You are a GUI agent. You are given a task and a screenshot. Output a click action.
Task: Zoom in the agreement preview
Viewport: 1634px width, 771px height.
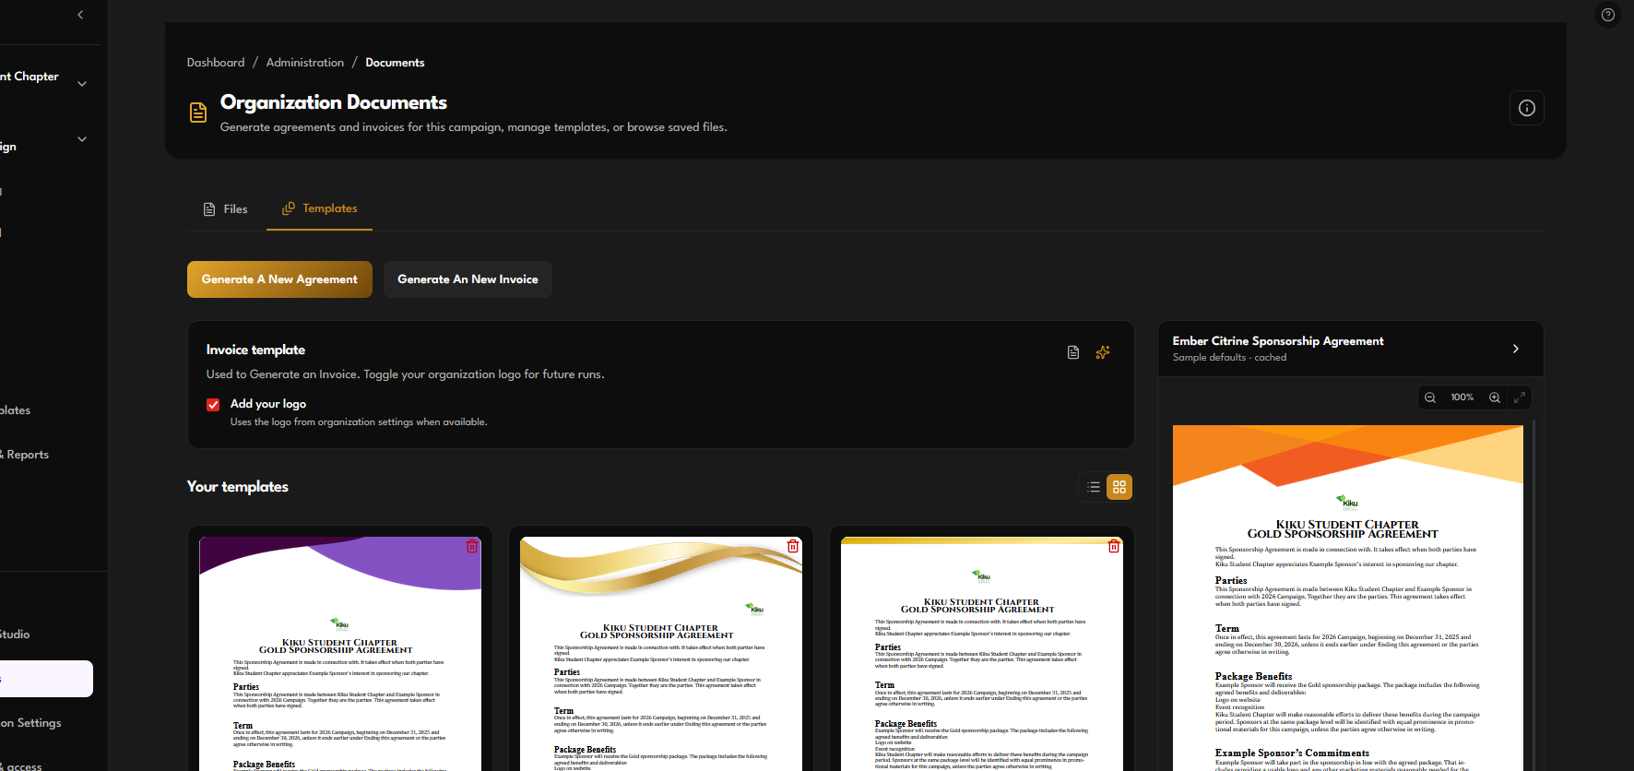tap(1495, 397)
